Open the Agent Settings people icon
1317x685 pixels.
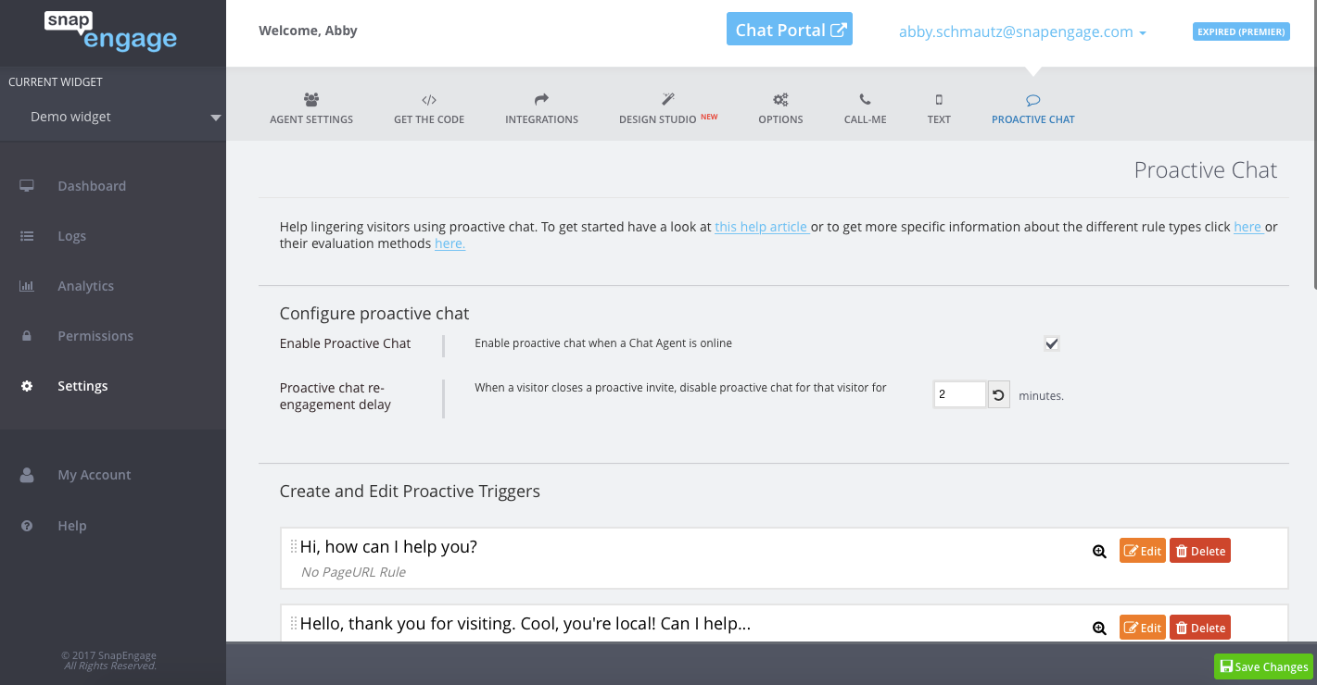point(311,99)
